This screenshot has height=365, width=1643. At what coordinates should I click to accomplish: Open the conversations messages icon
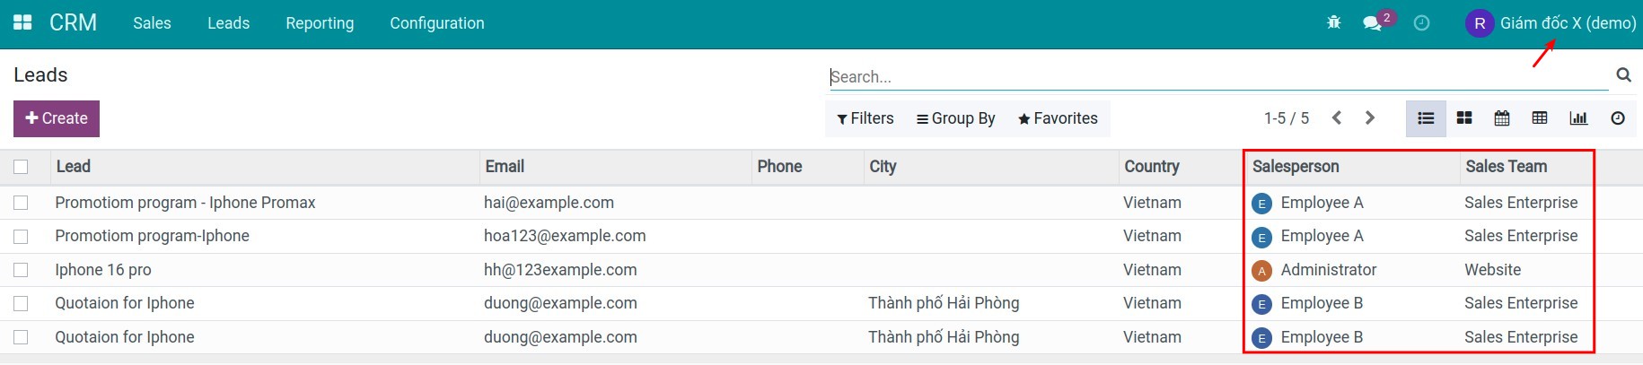(1372, 22)
